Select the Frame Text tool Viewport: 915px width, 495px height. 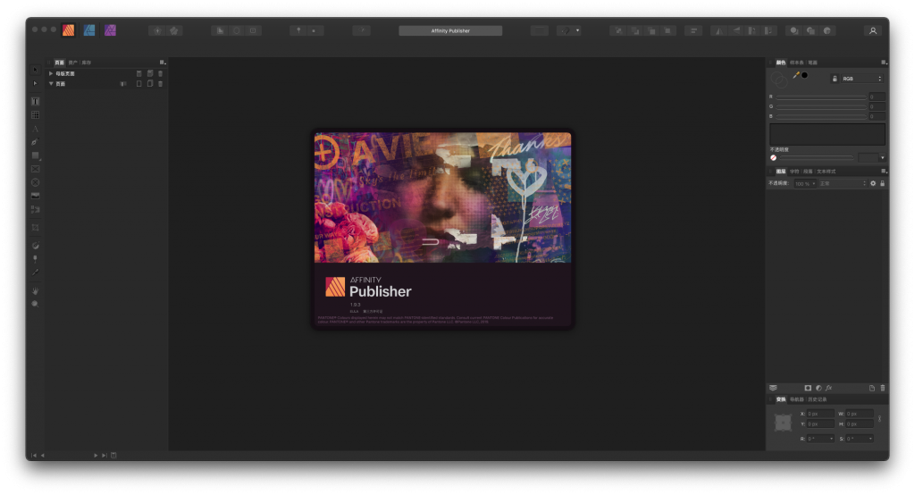coord(35,102)
